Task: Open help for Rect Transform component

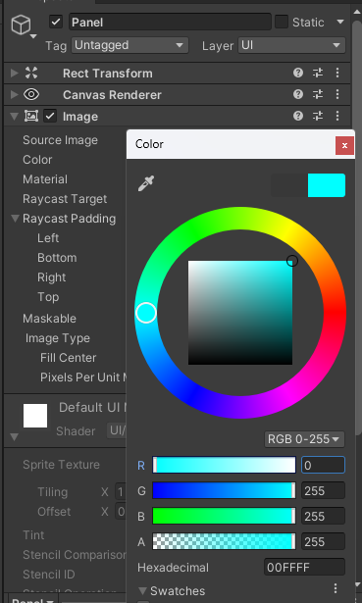Action: click(298, 73)
